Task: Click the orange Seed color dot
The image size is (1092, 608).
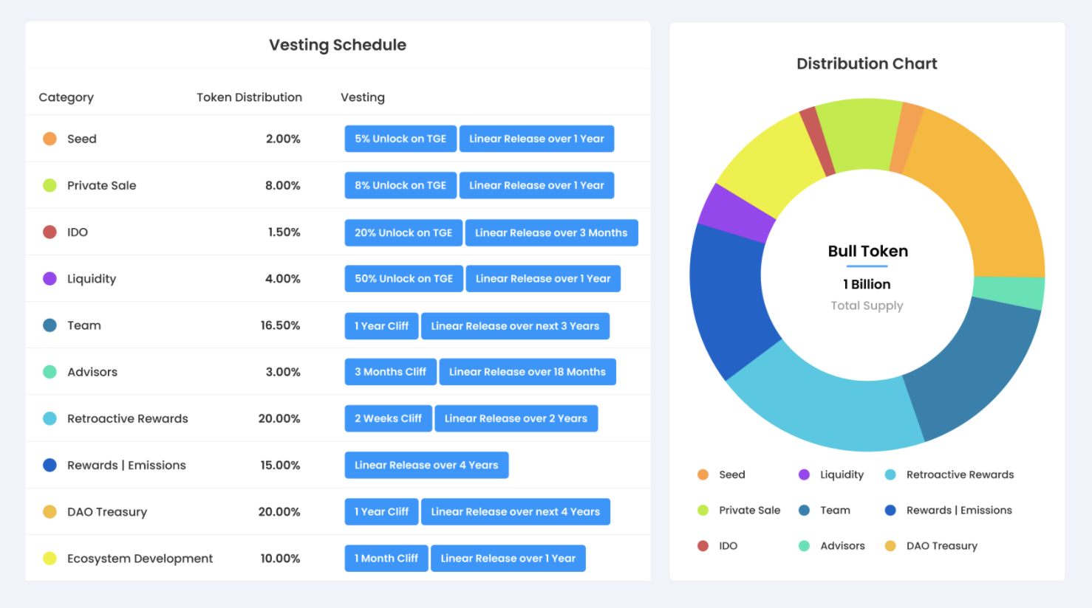Action: [x=50, y=139]
